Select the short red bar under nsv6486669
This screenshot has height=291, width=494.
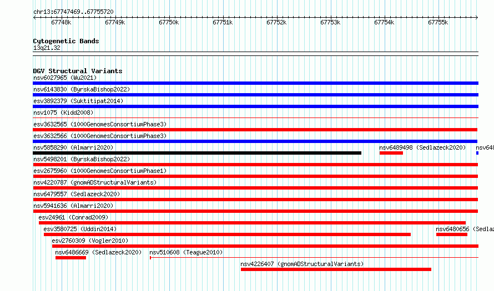[x=70, y=258]
